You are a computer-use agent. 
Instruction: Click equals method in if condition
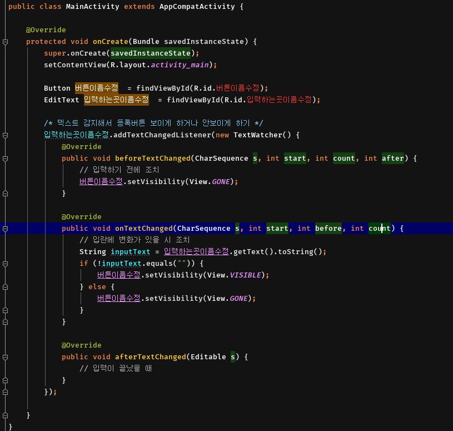click(x=160, y=264)
